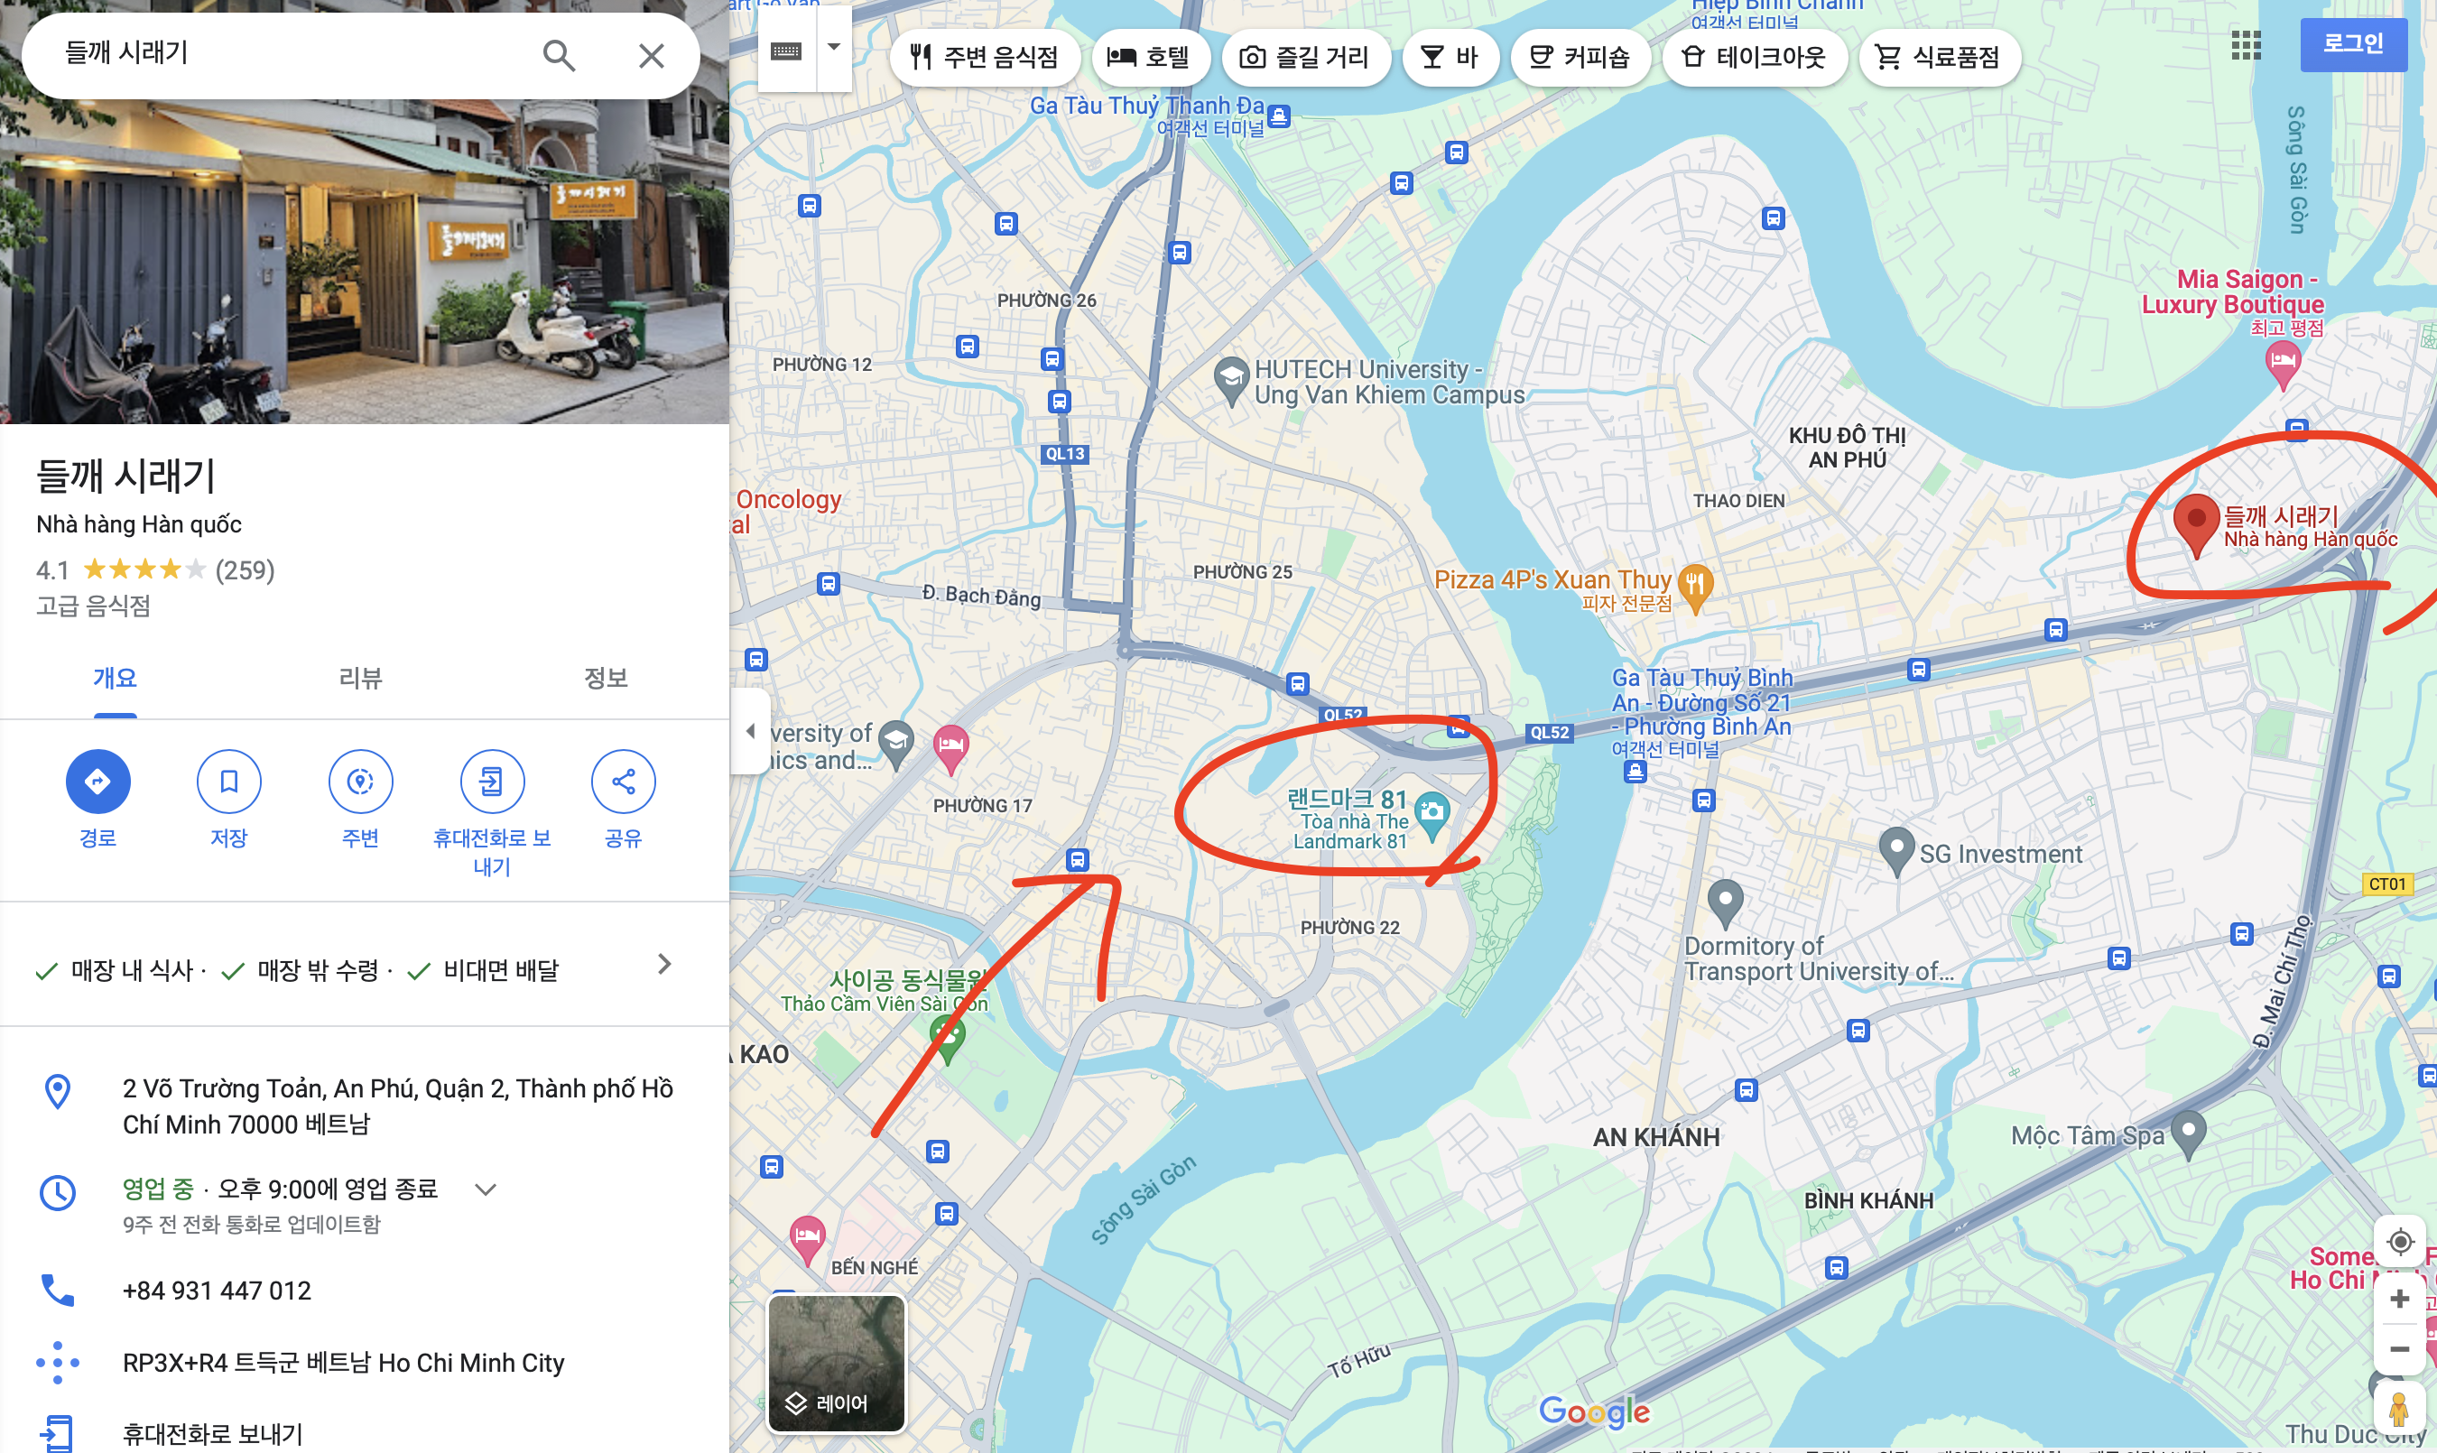Click the 주변 nearby icon
Viewport: 2437px width, 1453px height.
[360, 782]
